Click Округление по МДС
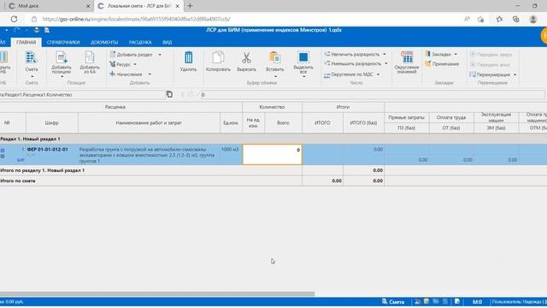 point(348,74)
